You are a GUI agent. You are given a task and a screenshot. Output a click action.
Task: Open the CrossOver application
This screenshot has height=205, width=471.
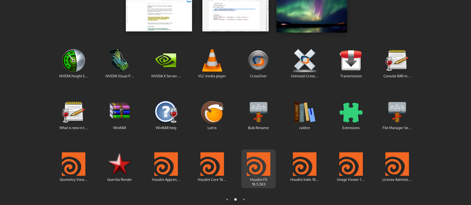[x=259, y=61]
